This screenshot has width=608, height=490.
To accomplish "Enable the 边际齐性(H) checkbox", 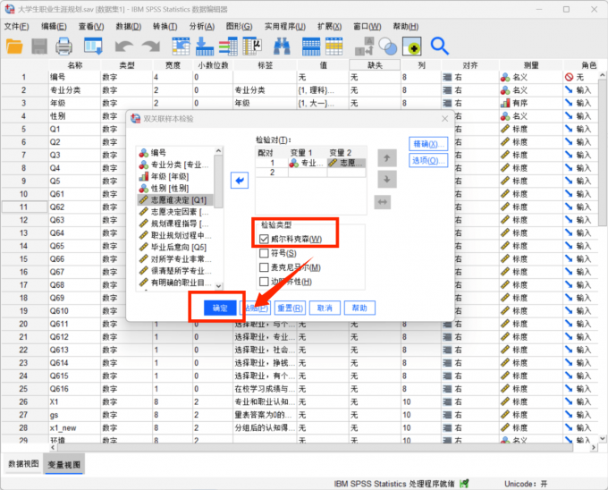I will click(x=264, y=282).
